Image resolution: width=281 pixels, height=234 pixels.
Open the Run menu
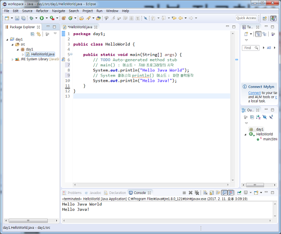[x=99, y=11]
